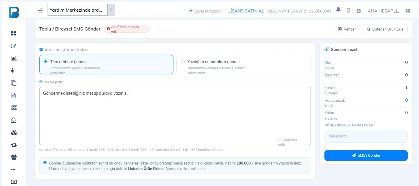Click '582 karakter kaldı' counter text
This screenshot has height=186, width=419.
[x=287, y=142]
